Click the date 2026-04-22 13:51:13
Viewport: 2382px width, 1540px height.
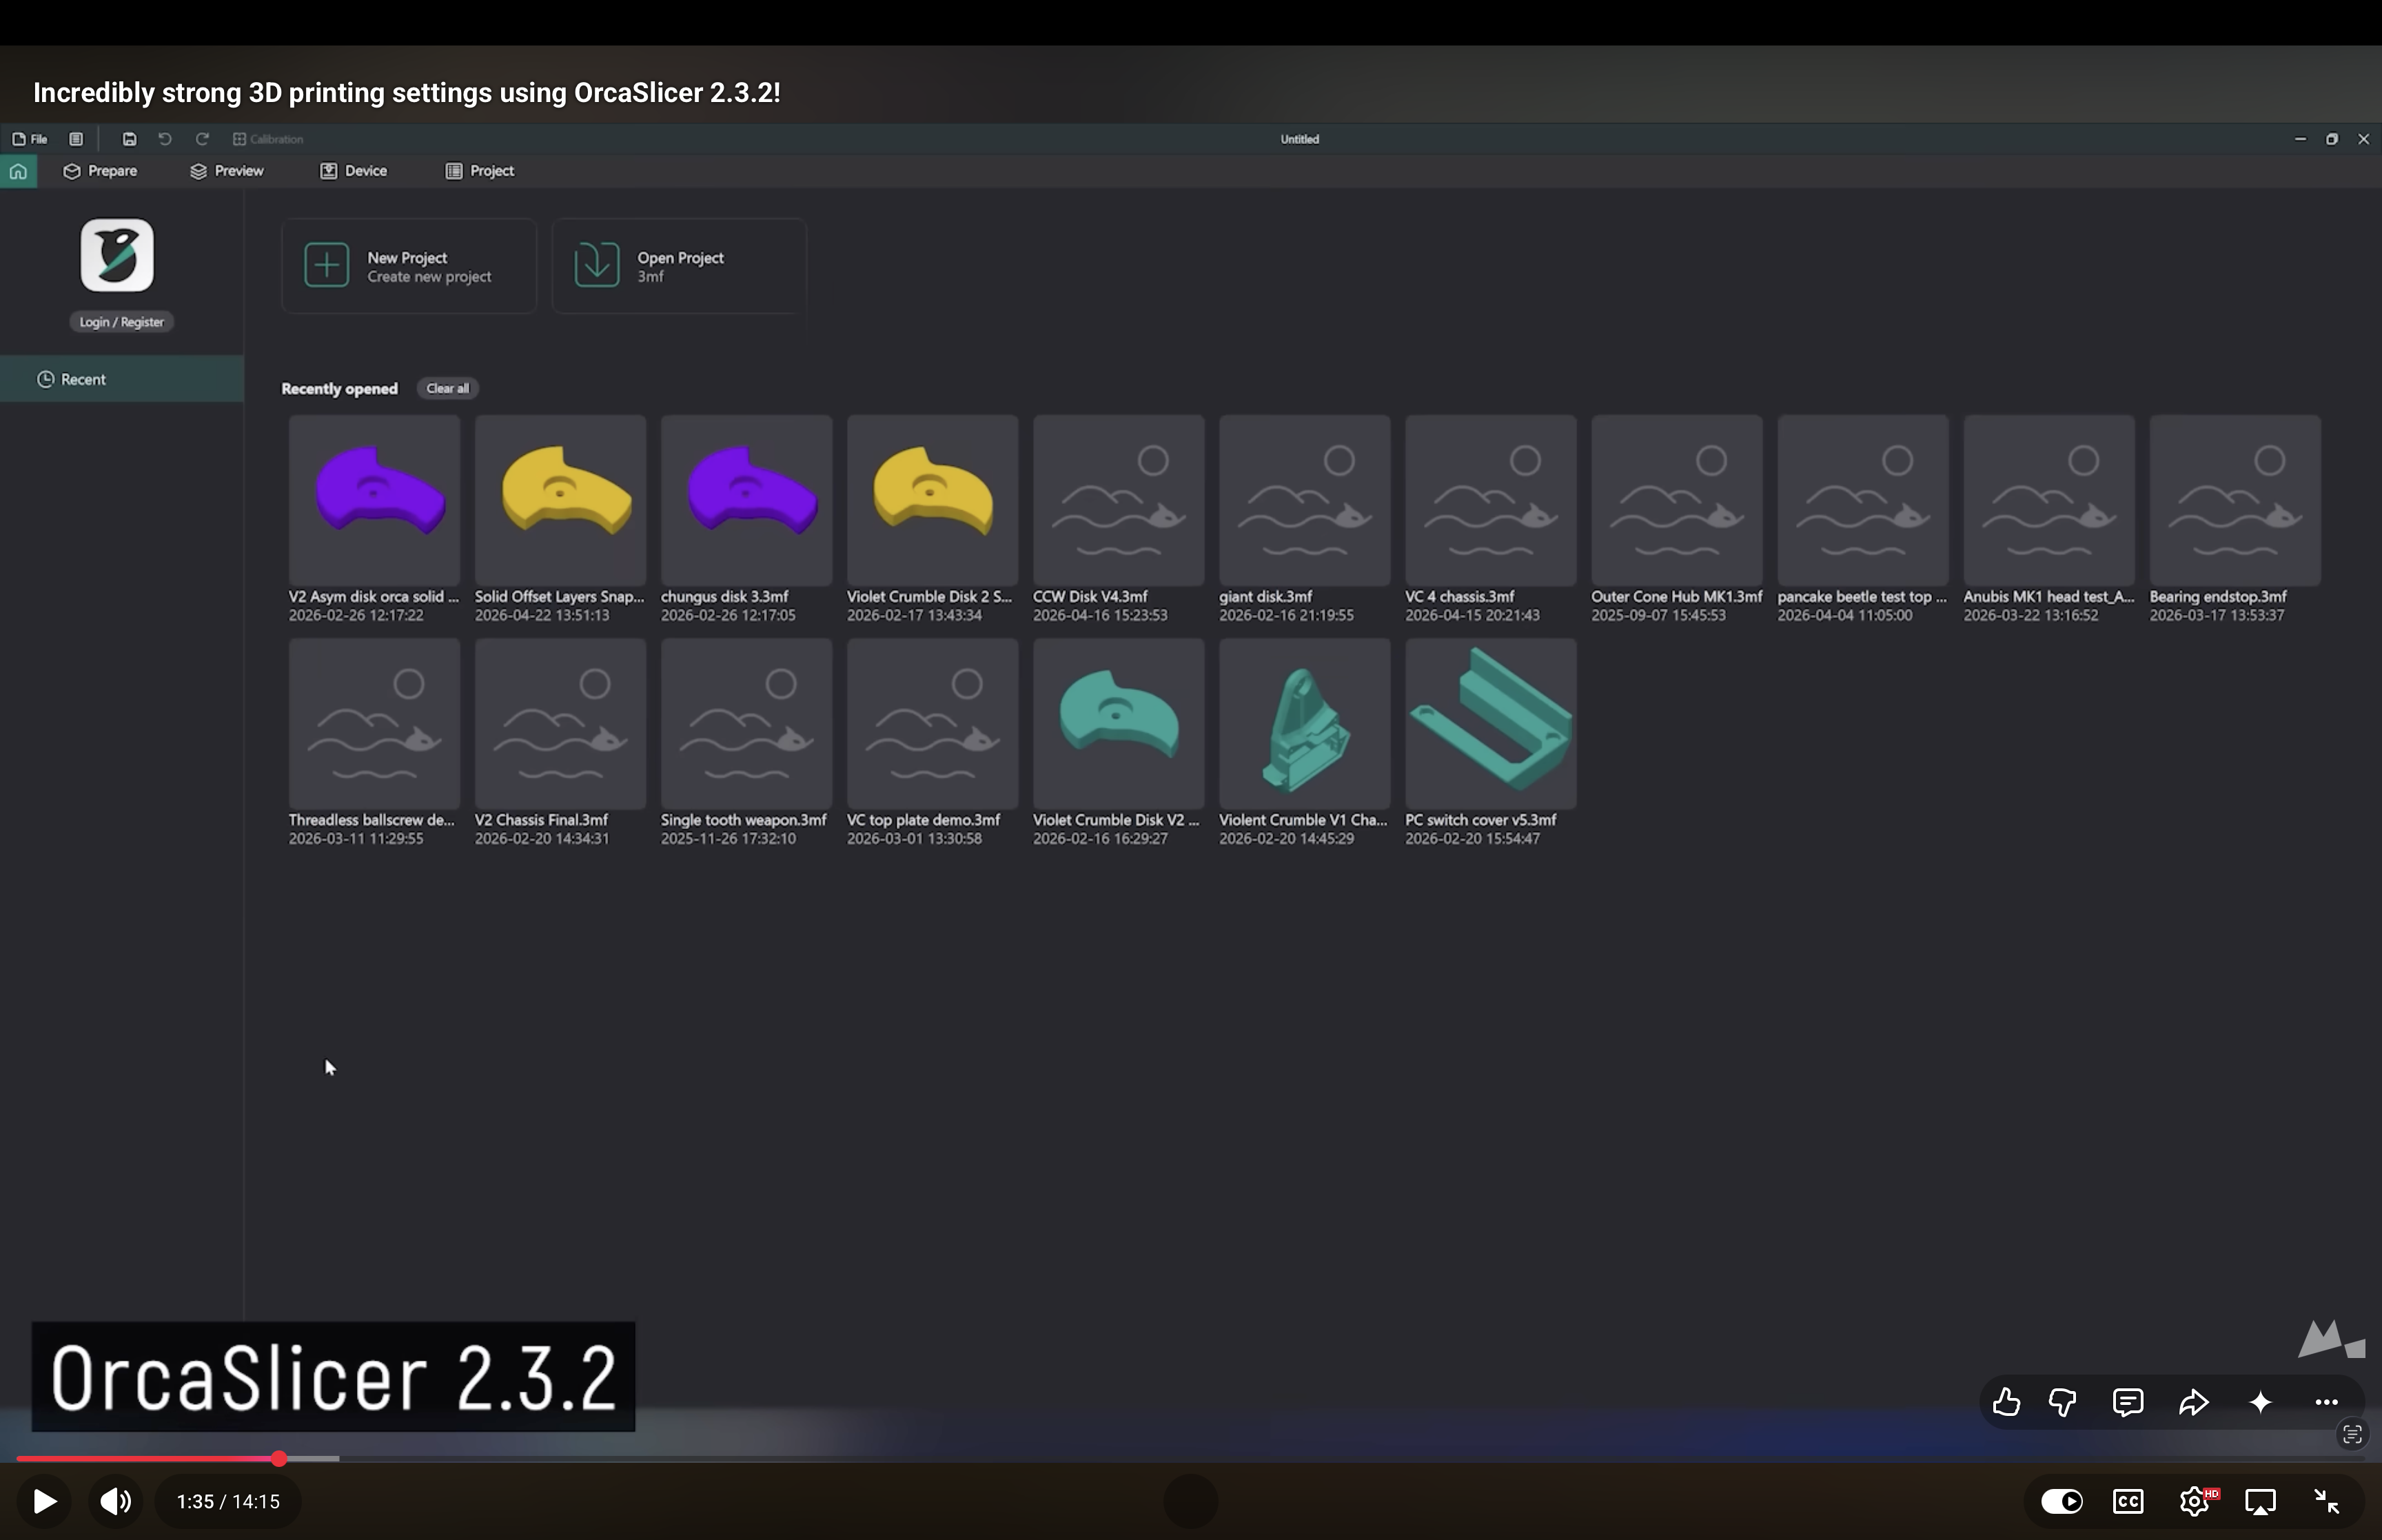pos(542,615)
